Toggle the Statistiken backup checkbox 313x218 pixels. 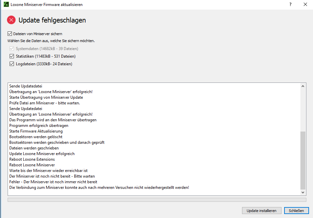point(12,56)
